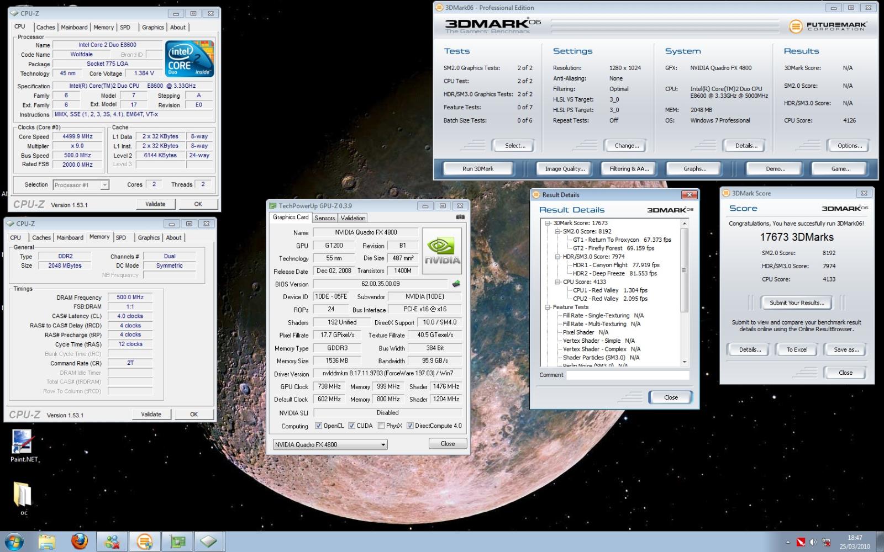Click OK in the memory CPU-Z window
The width and height of the screenshot is (884, 552).
click(194, 414)
